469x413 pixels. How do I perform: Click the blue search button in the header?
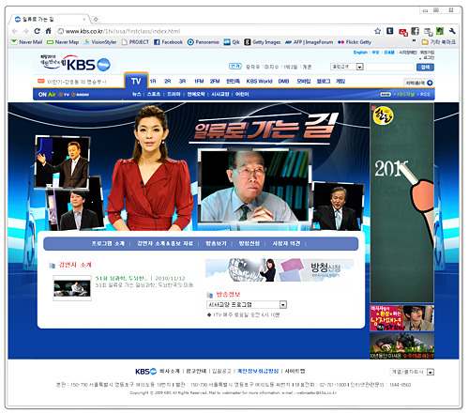point(425,67)
